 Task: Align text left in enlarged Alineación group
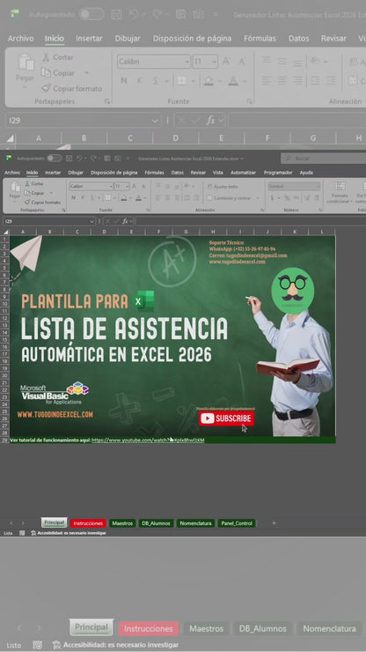point(267,81)
